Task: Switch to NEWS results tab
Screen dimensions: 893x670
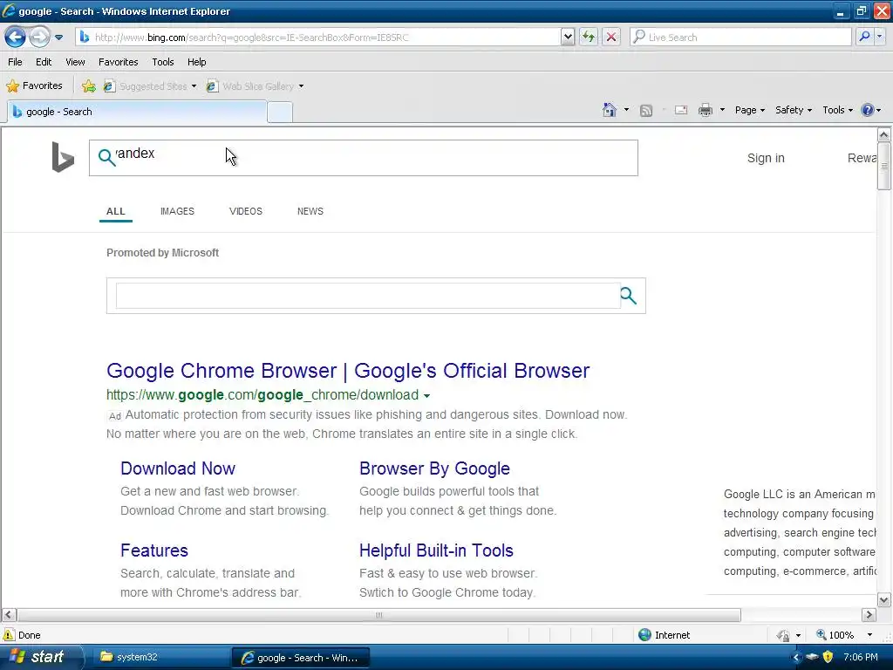Action: pos(310,211)
